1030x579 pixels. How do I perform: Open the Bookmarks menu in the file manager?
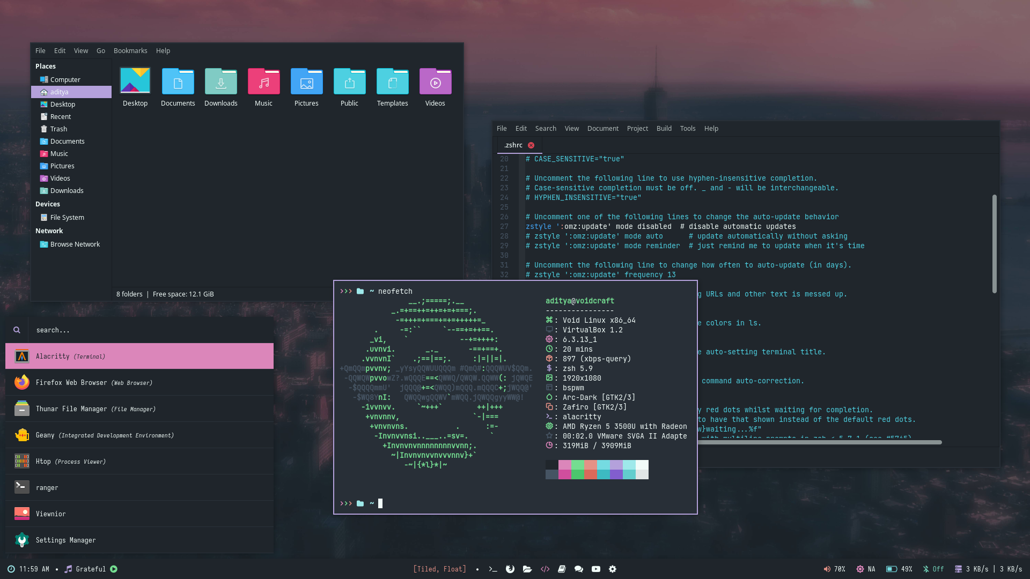click(130, 50)
